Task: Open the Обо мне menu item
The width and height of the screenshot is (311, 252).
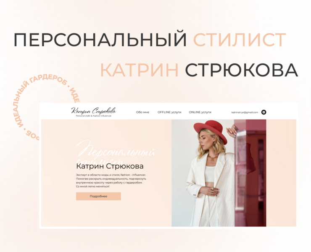Action: (x=142, y=112)
